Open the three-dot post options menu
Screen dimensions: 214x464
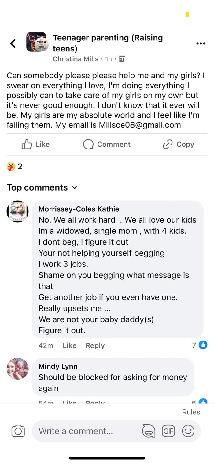(201, 43)
